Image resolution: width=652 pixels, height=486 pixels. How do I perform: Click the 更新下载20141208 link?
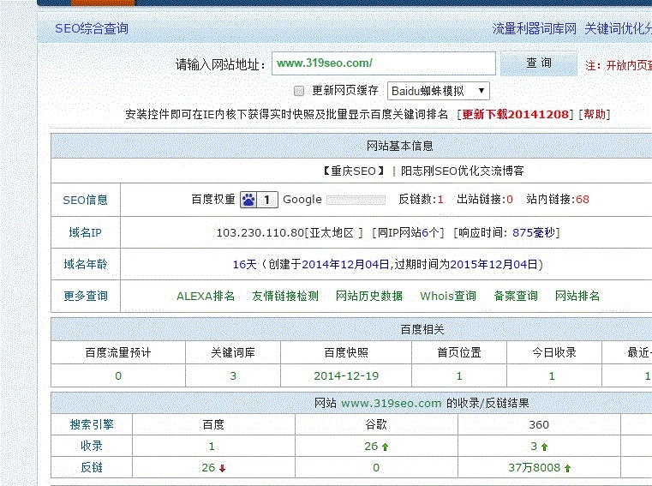(515, 114)
